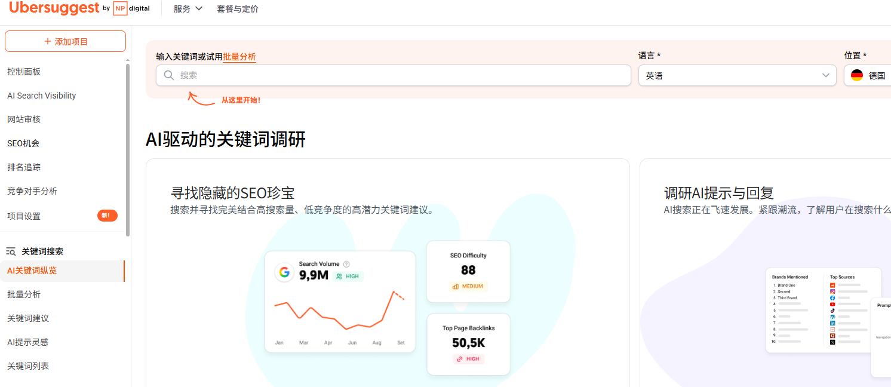Open 排名追踪 in sidebar
This screenshot has height=387, width=891.
[24, 167]
